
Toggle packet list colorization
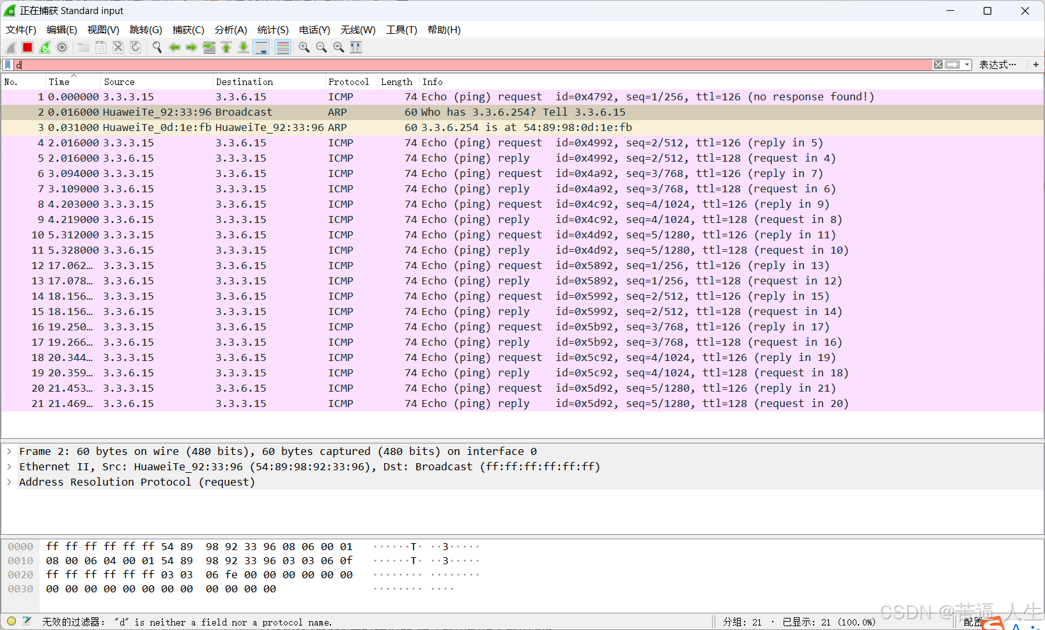tap(283, 47)
